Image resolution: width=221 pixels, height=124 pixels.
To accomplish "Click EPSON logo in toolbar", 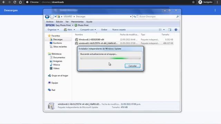I will tap(50, 25).
